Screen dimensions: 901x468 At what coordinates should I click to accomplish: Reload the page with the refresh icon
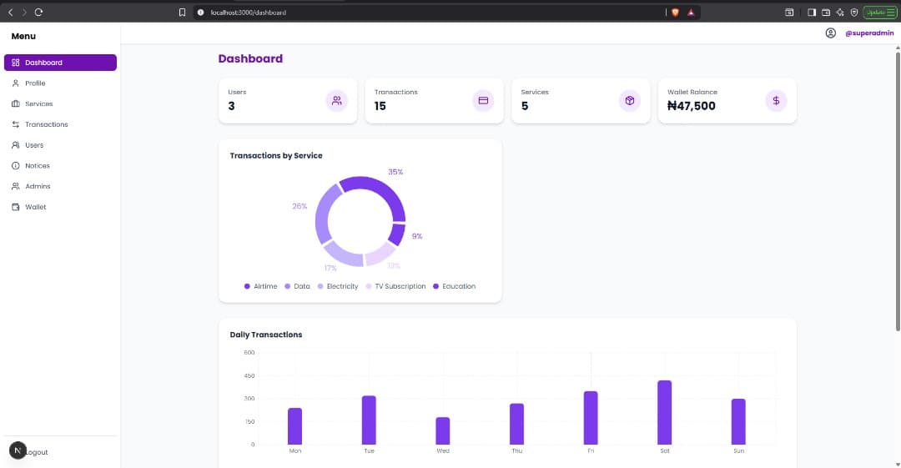[38, 12]
